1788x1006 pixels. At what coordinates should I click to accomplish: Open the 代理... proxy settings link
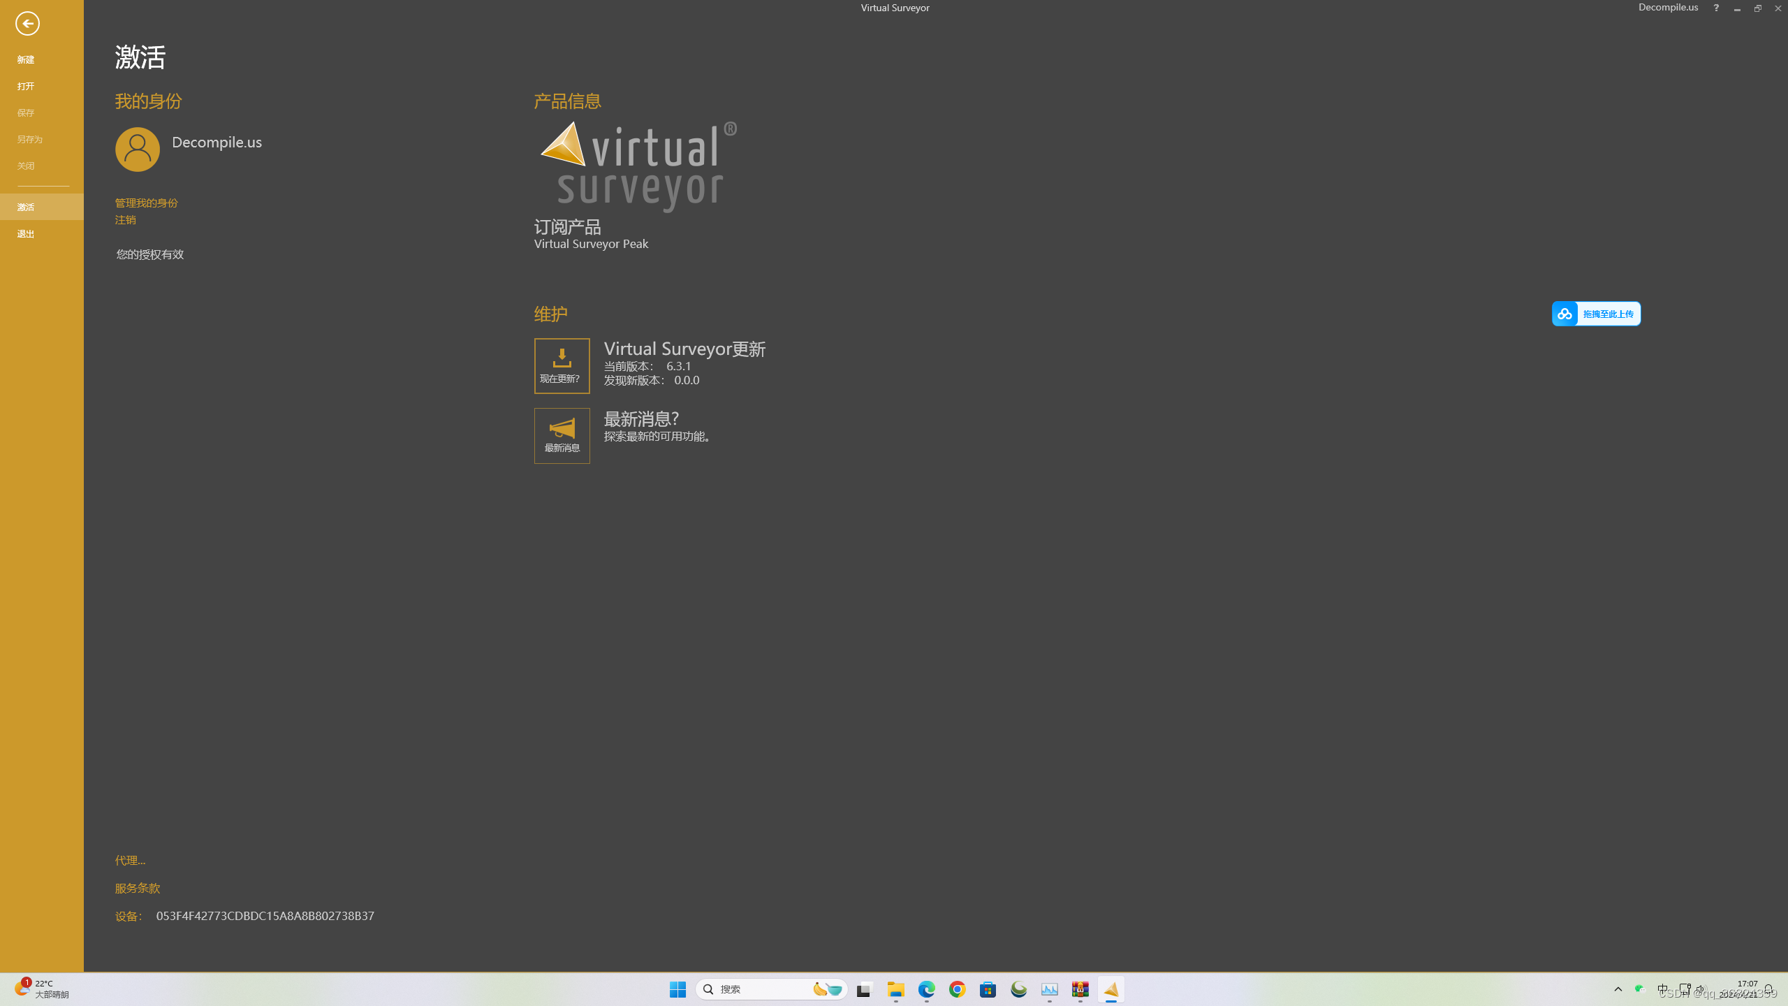click(130, 860)
